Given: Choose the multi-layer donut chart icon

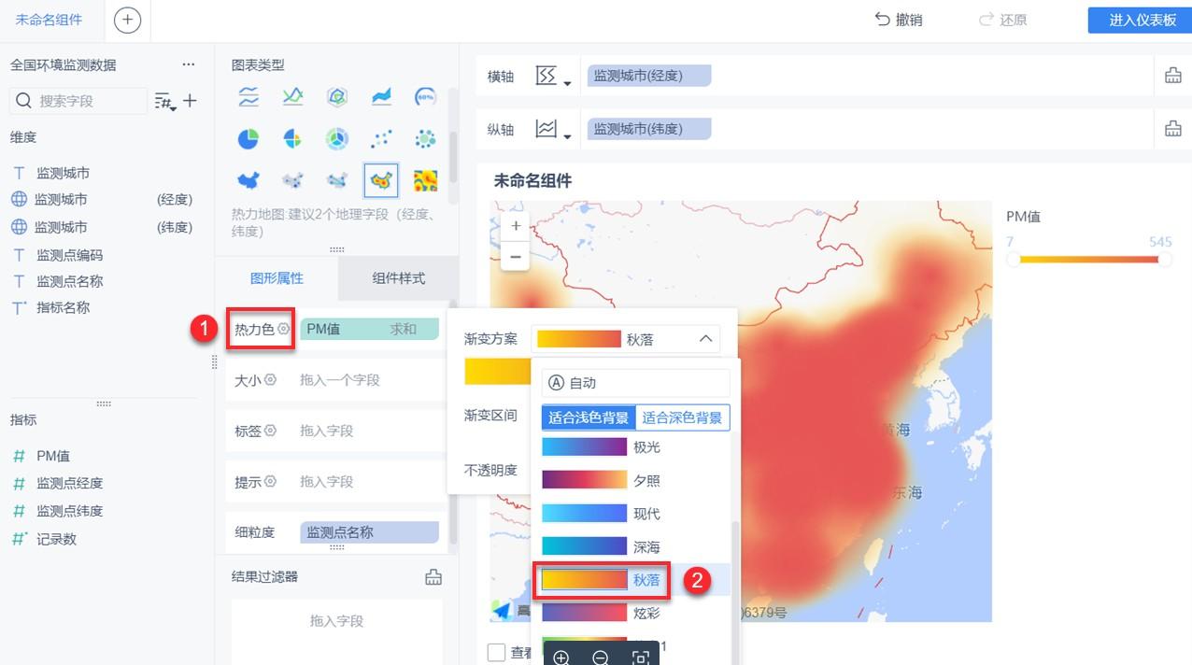Looking at the screenshot, I should tap(337, 139).
